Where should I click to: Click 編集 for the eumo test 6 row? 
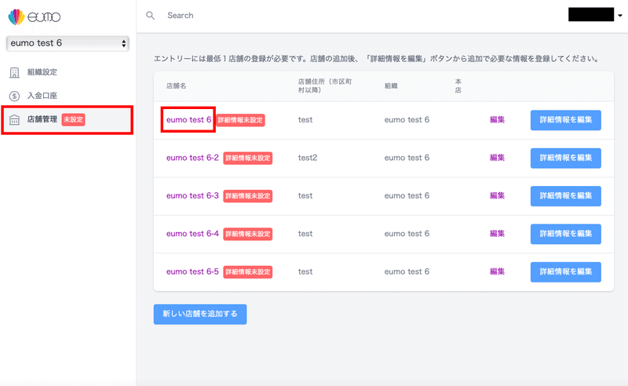tap(497, 120)
